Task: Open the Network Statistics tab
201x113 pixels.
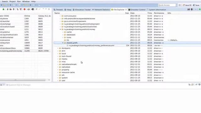Action: pos(101,10)
